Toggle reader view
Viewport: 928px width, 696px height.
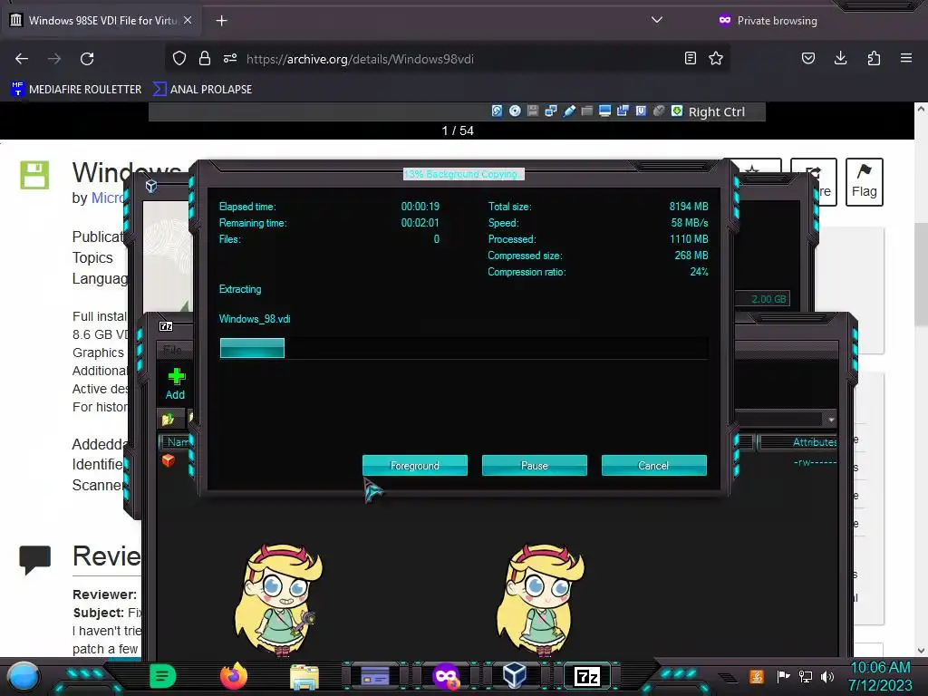click(690, 58)
